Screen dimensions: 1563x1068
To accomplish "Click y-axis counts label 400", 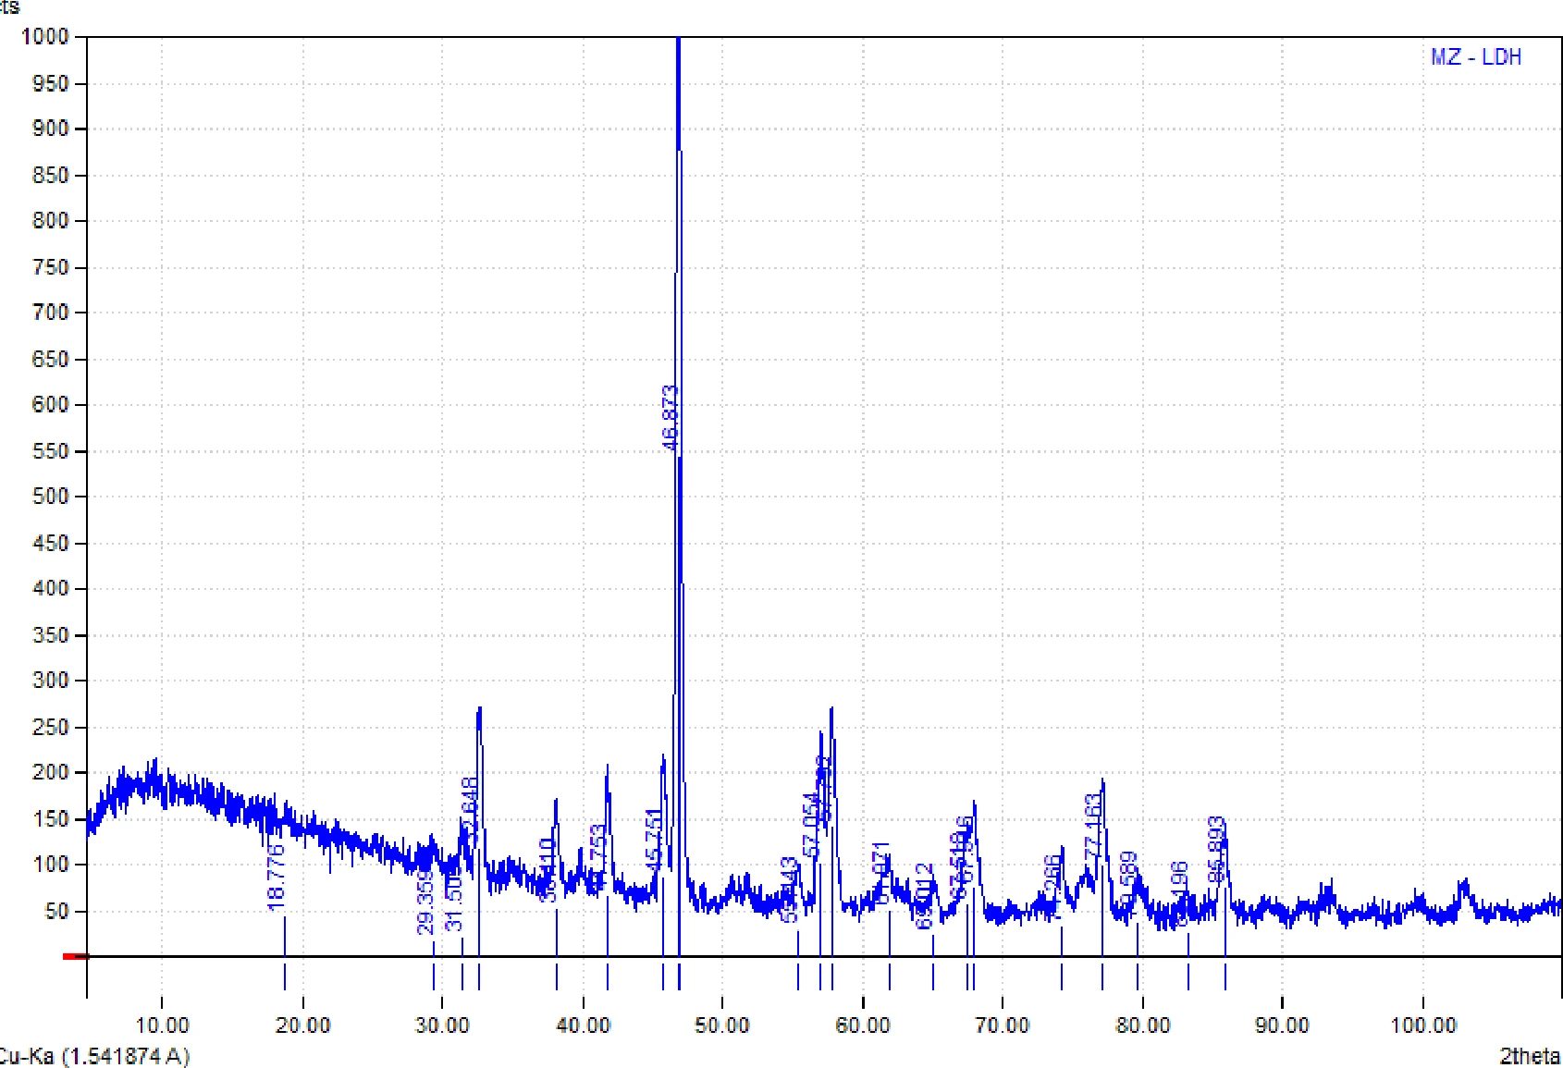I will coord(50,588).
